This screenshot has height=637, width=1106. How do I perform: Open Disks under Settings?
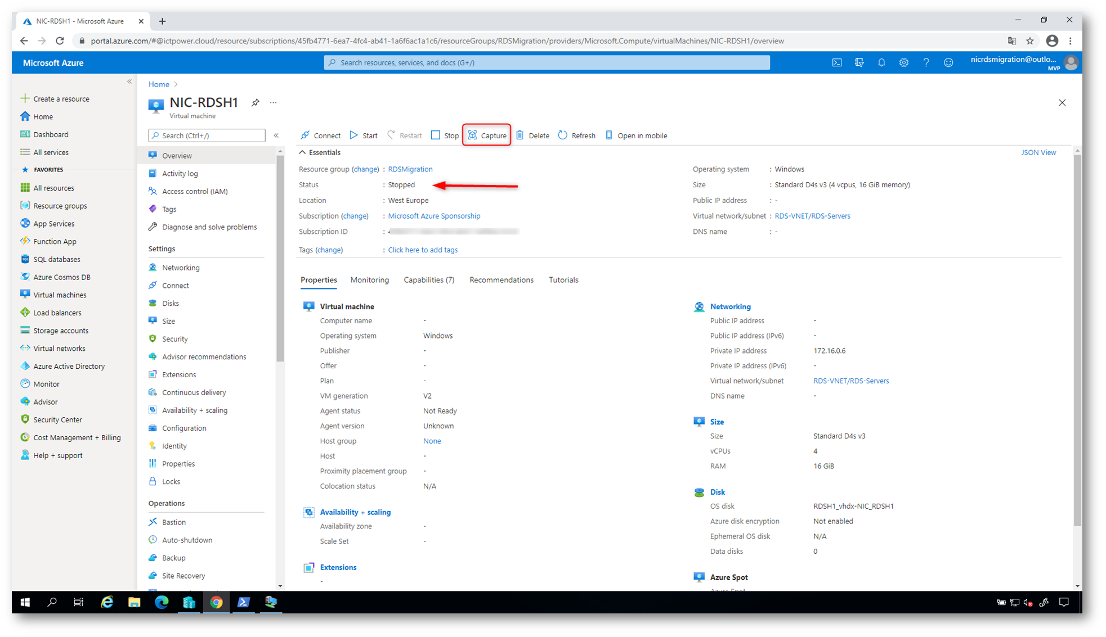(x=170, y=303)
